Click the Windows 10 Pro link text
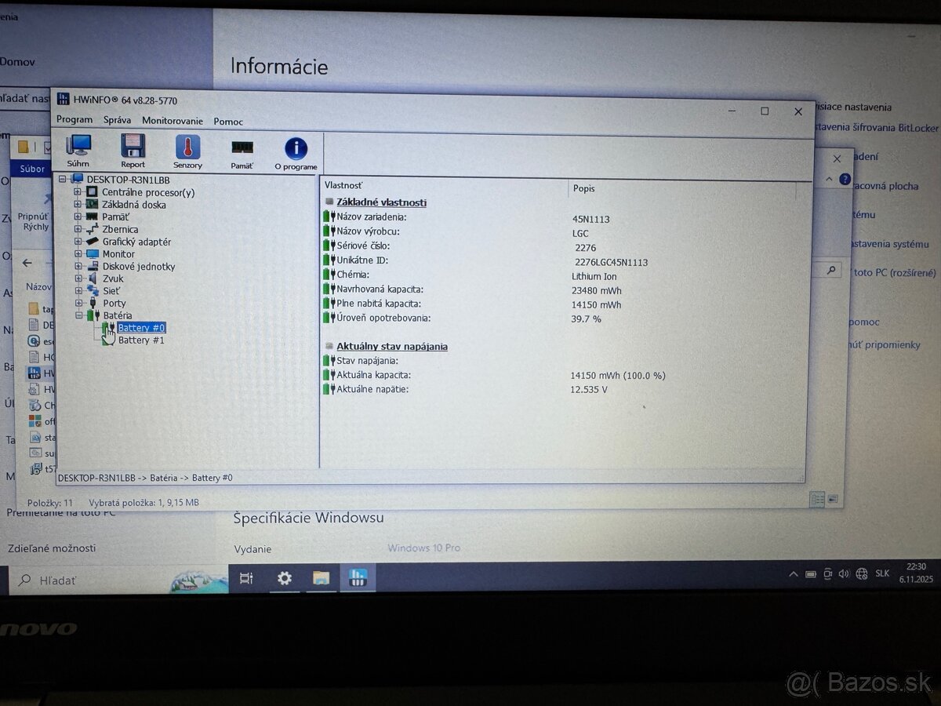 pos(423,548)
